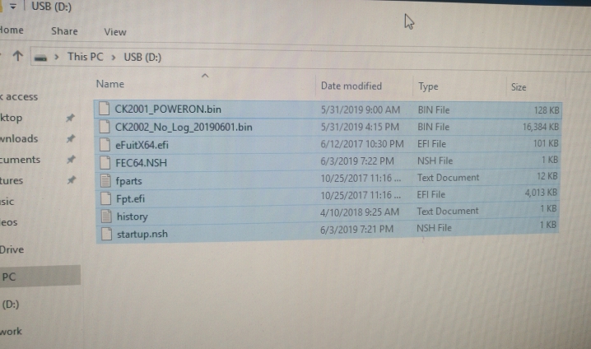Select the startup.nsh file name

click(142, 234)
